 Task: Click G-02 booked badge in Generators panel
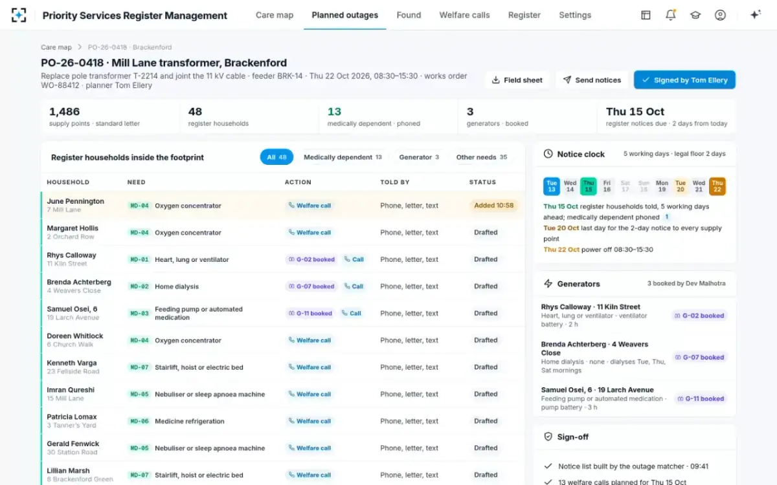[699, 316]
